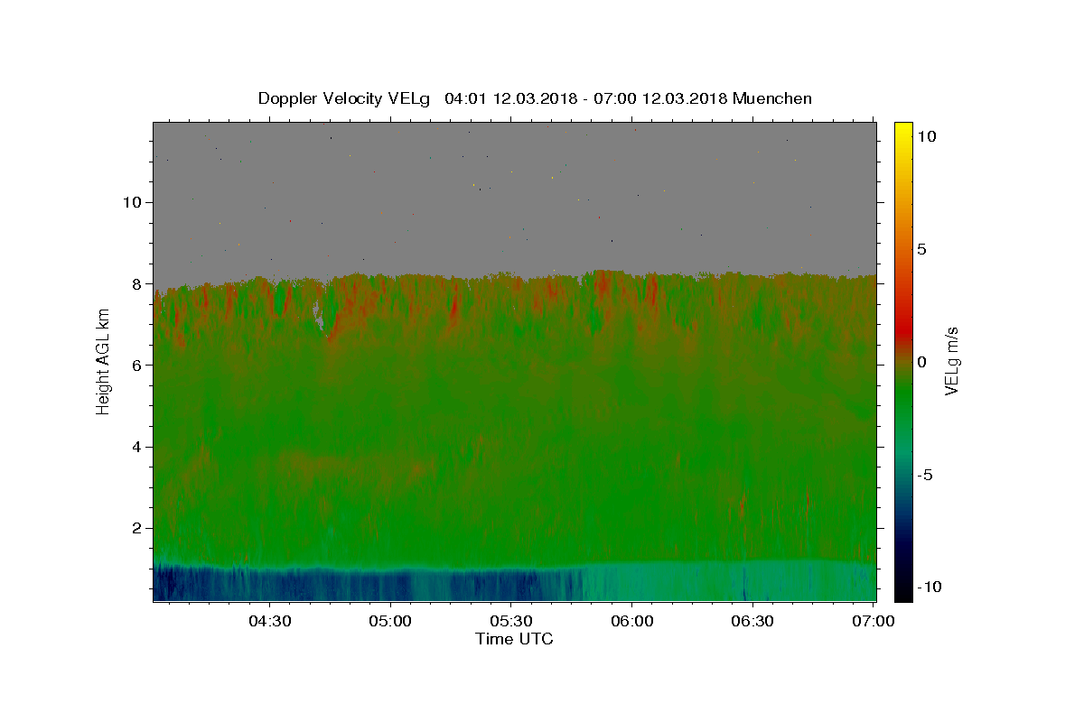Click the colorbar value 5 label
The width and height of the screenshot is (1084, 722).
[x=921, y=249]
